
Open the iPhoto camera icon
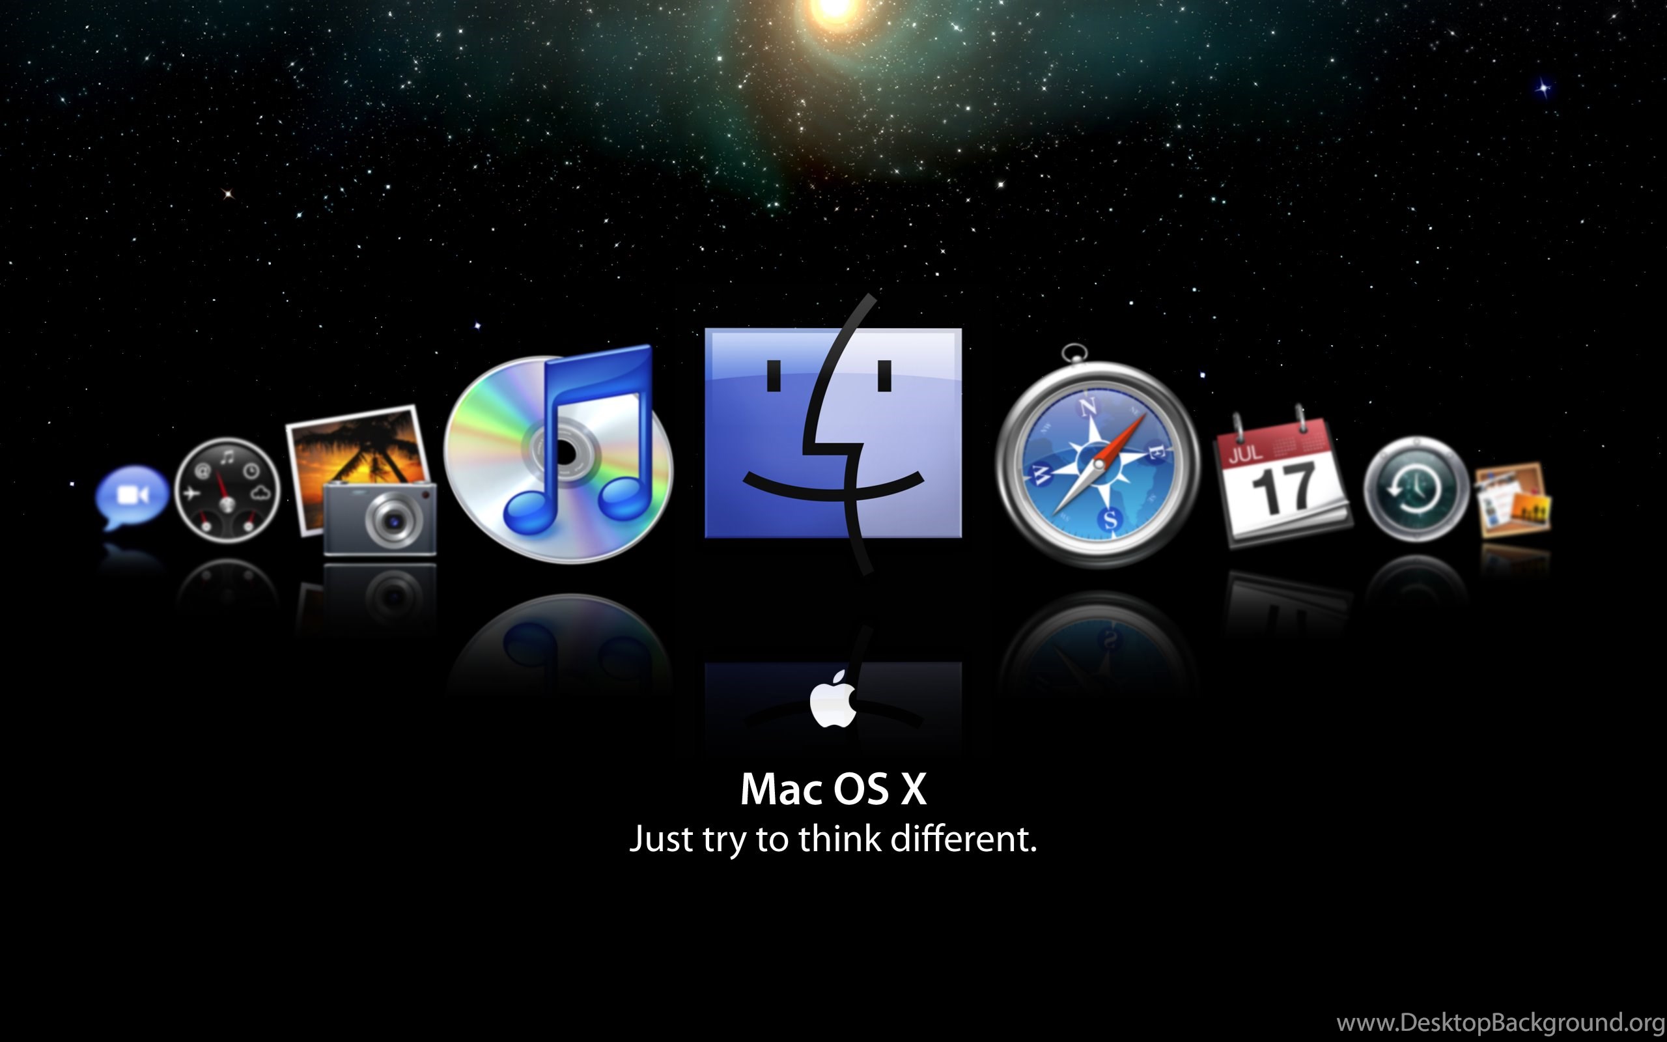[x=361, y=481]
